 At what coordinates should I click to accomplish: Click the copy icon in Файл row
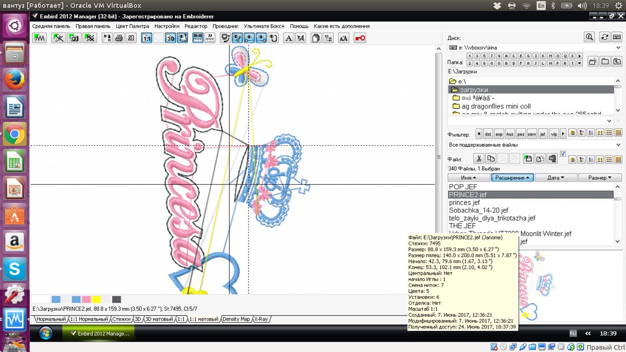[491, 159]
